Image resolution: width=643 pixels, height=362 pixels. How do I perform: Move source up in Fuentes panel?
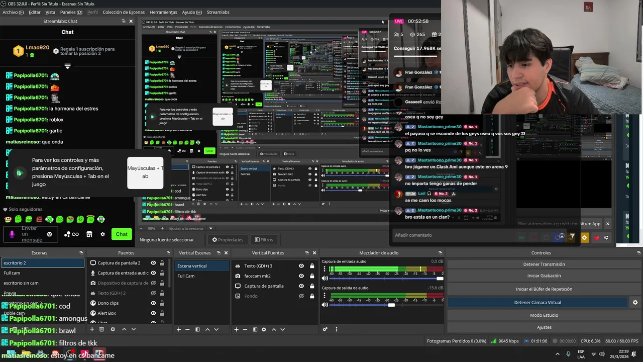point(124,329)
